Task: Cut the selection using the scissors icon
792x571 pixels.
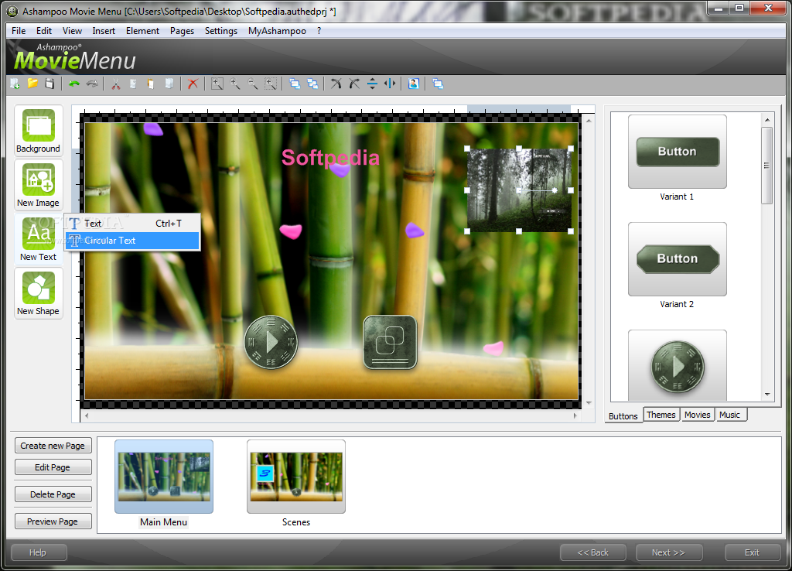Action: click(116, 84)
